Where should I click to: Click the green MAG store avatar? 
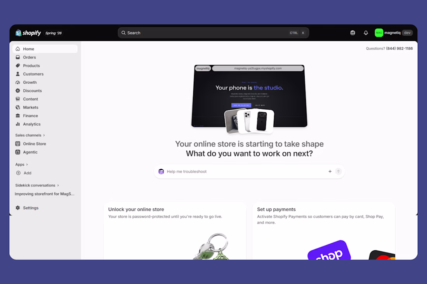[x=379, y=33]
